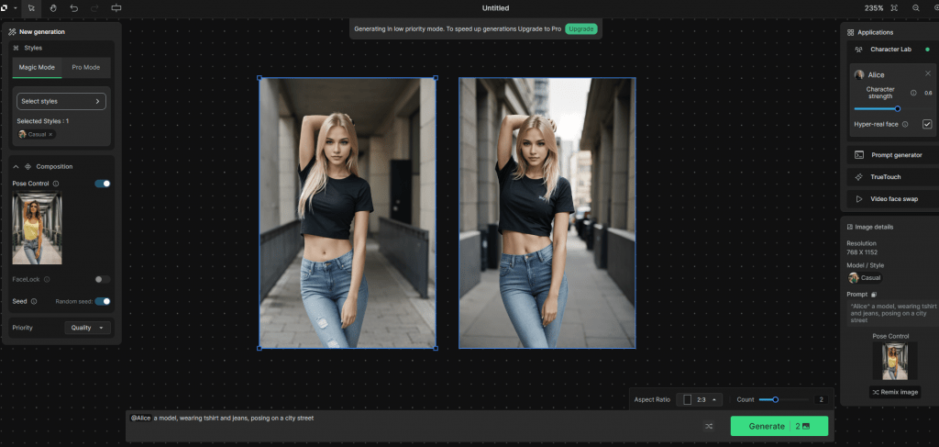Open the Aspect Ratio 2:3 dropdown
Image resolution: width=939 pixels, height=447 pixels.
[x=701, y=399]
